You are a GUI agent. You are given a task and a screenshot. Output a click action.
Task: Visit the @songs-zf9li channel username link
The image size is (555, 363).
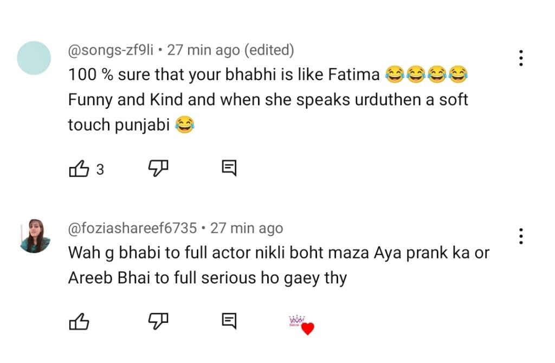click(111, 50)
